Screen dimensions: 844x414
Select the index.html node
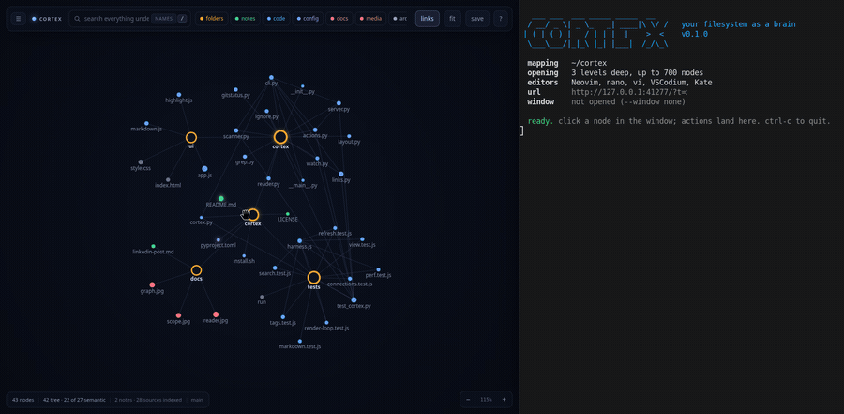[x=168, y=180]
